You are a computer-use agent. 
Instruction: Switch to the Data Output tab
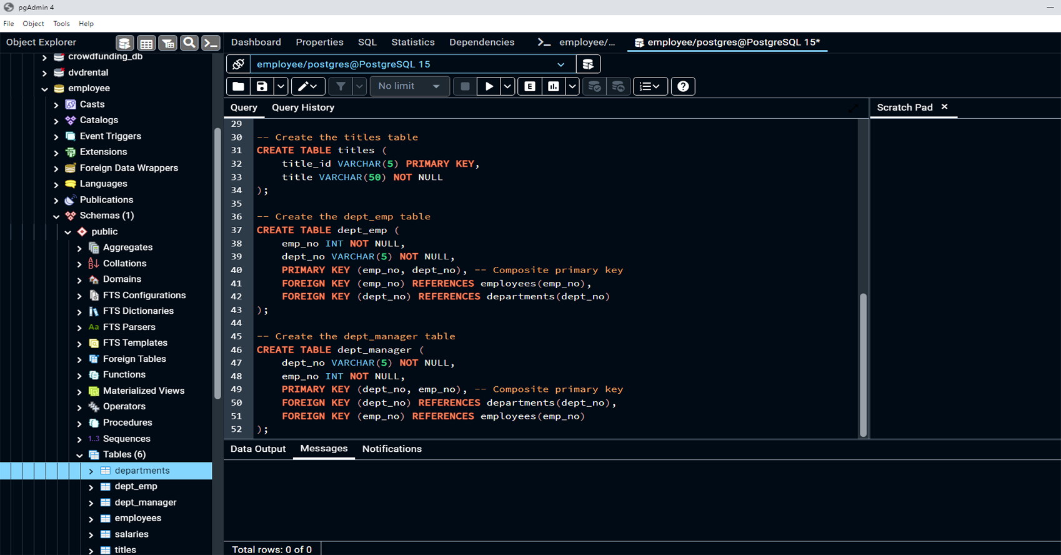(257, 449)
